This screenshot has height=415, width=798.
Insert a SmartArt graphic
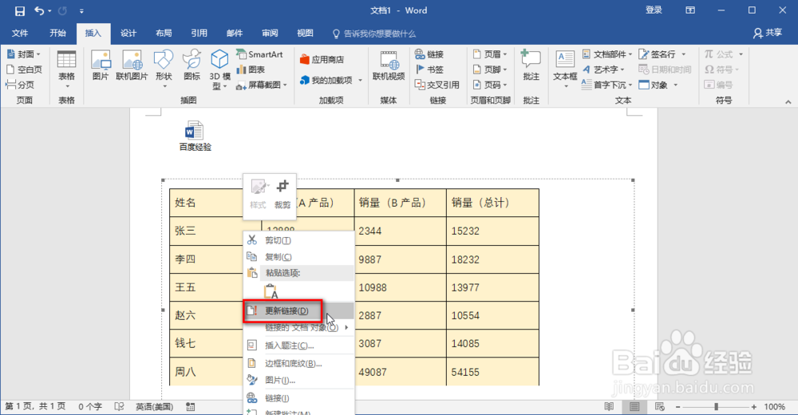click(259, 54)
